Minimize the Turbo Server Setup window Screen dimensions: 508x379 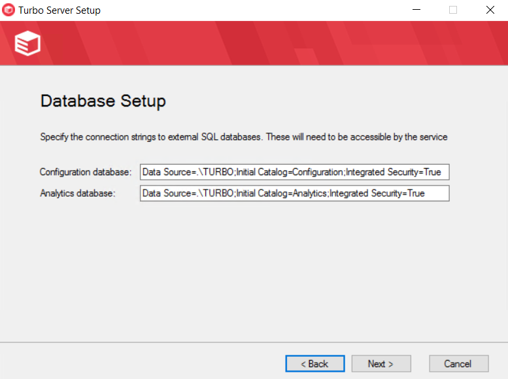415,10
